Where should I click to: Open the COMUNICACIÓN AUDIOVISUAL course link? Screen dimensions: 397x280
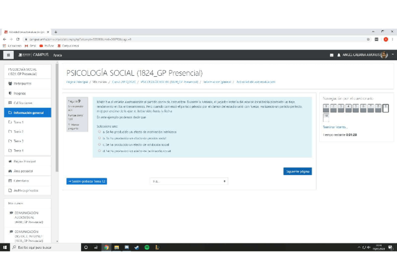29,217
